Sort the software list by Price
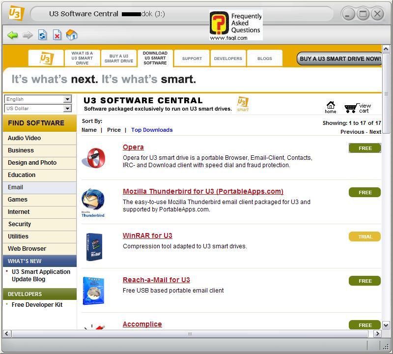The height and width of the screenshot is (354, 393). point(114,130)
